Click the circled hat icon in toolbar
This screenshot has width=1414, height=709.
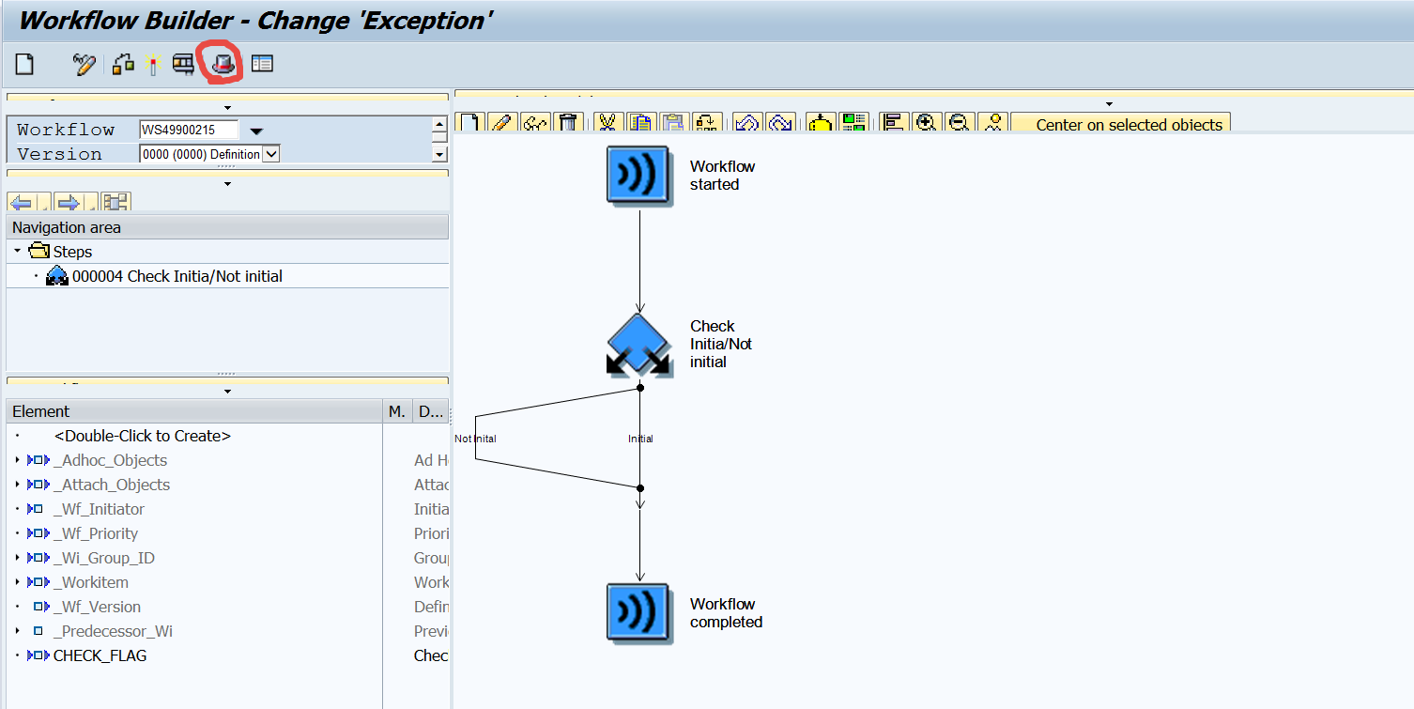[221, 64]
